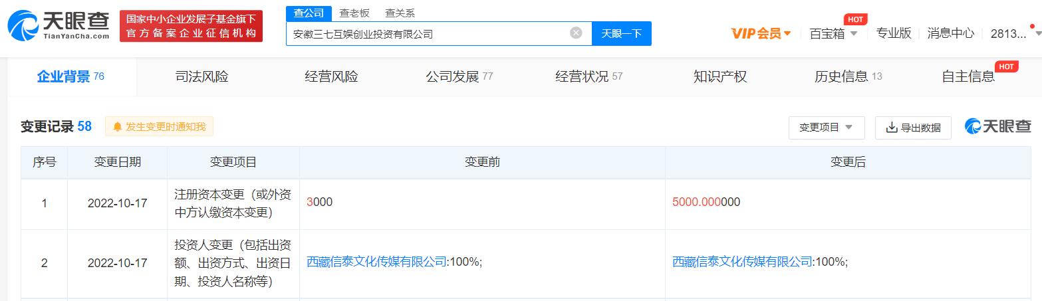The width and height of the screenshot is (1042, 301).
Task: Switch to 知识产权 tab
Action: (720, 76)
